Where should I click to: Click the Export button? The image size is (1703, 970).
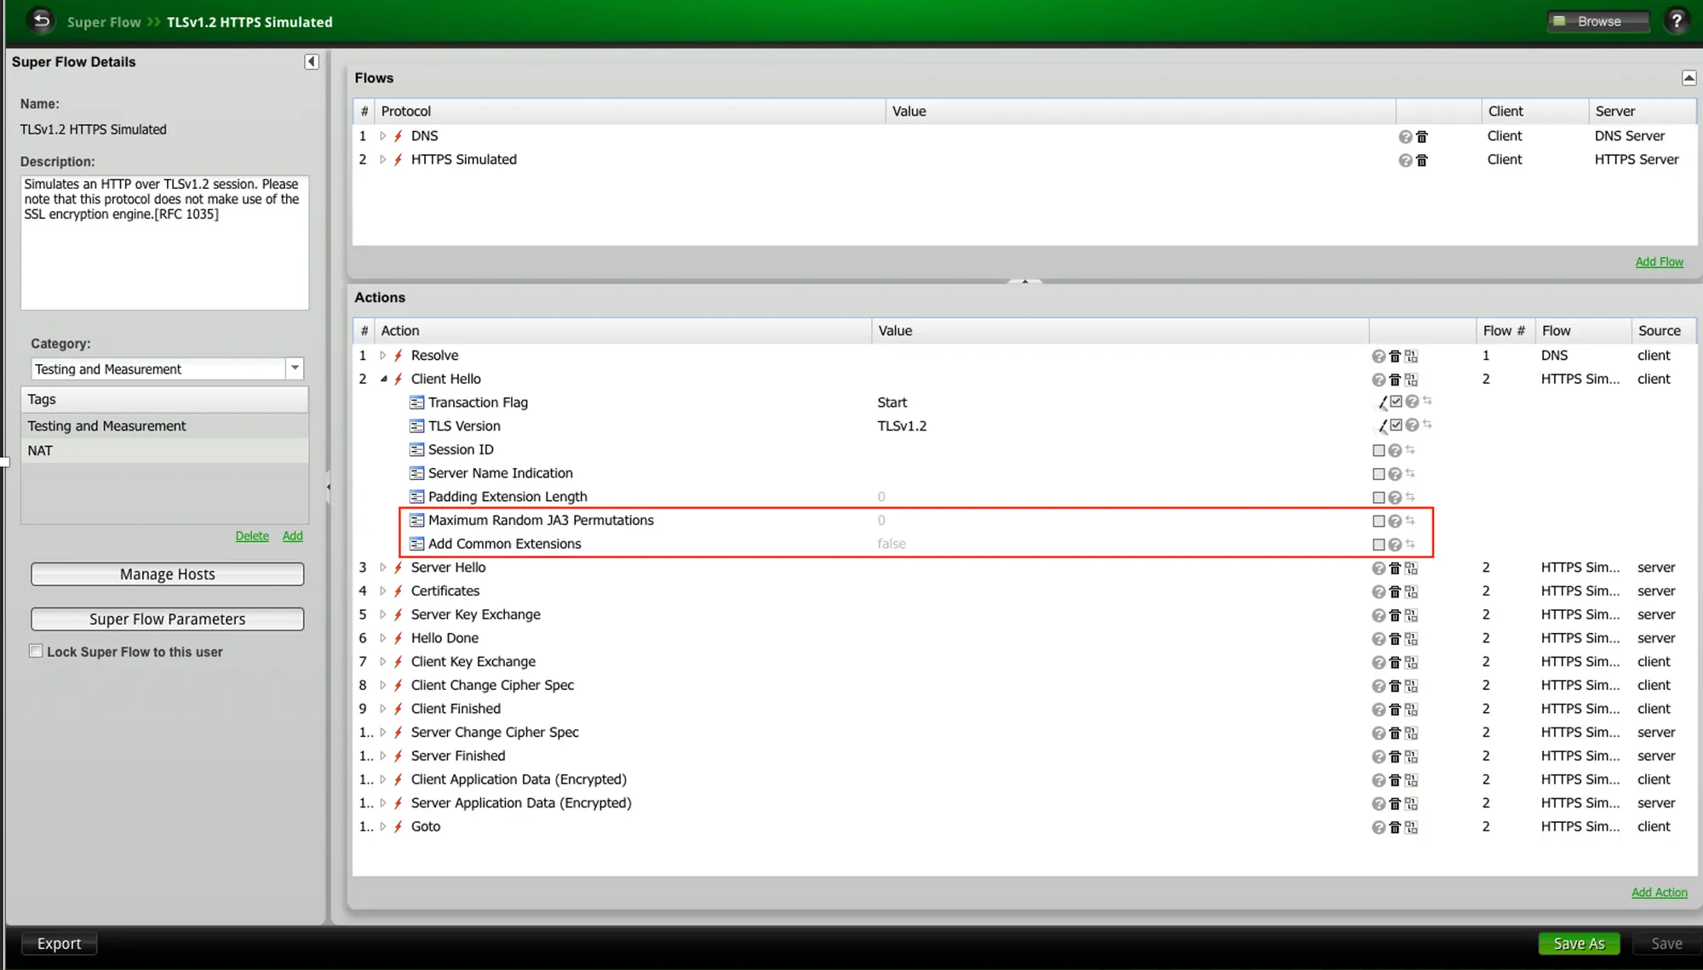coord(59,943)
